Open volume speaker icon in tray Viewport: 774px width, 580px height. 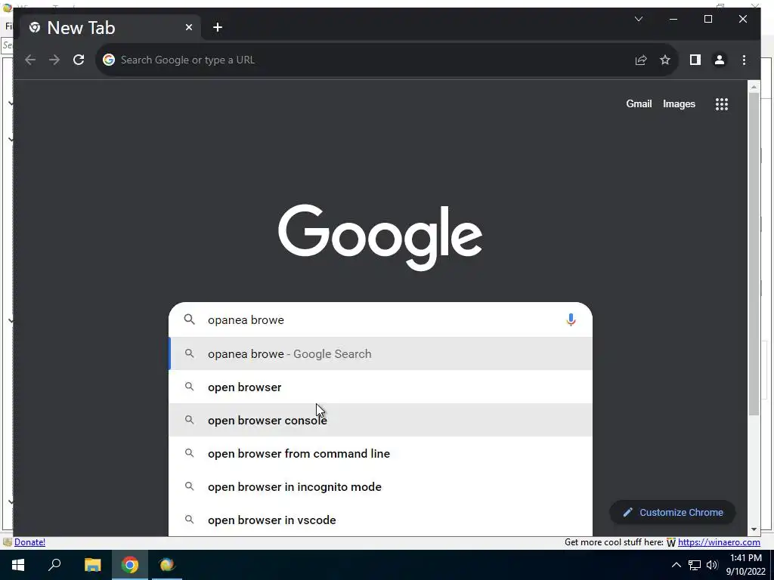tap(712, 565)
